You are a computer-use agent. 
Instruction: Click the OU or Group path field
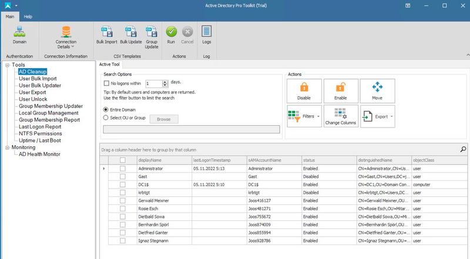click(192, 129)
